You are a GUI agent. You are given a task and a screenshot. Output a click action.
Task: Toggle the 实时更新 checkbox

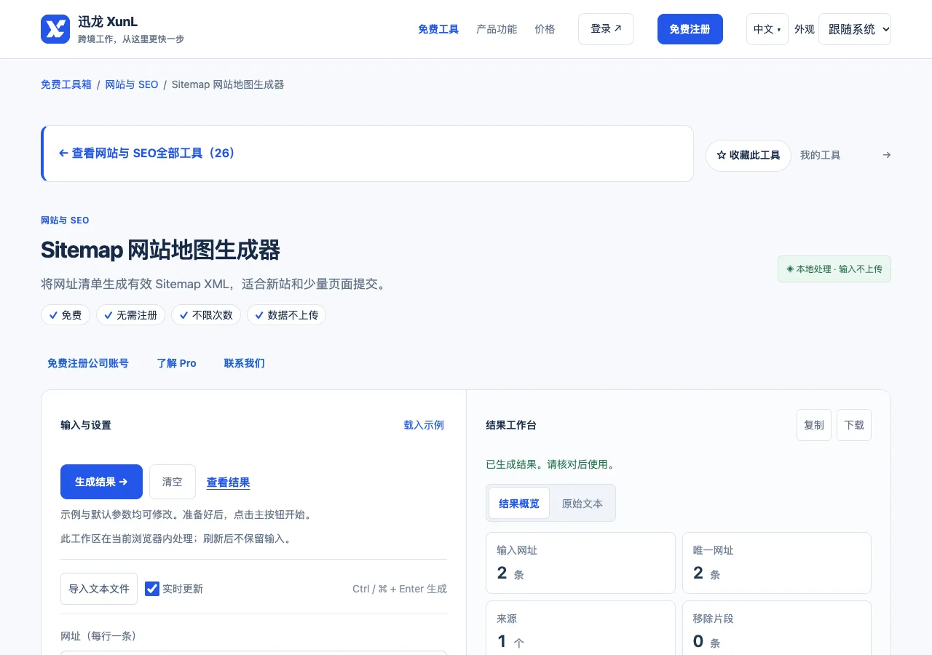(x=152, y=589)
